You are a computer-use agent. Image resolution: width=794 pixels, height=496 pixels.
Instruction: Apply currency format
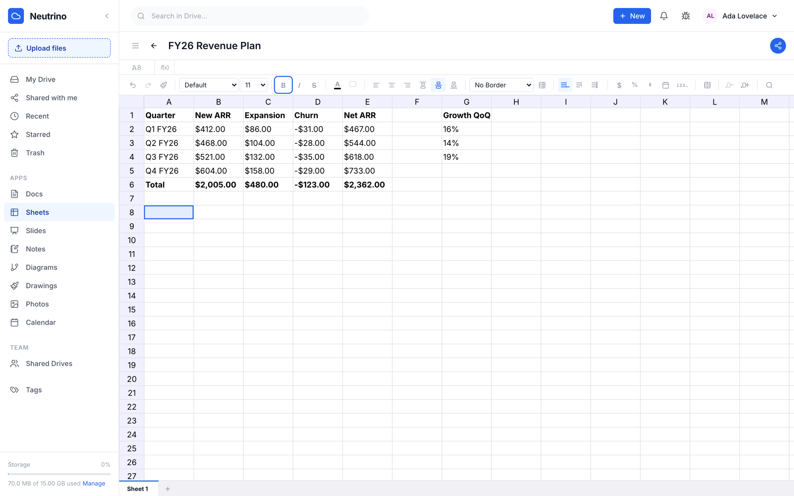619,85
